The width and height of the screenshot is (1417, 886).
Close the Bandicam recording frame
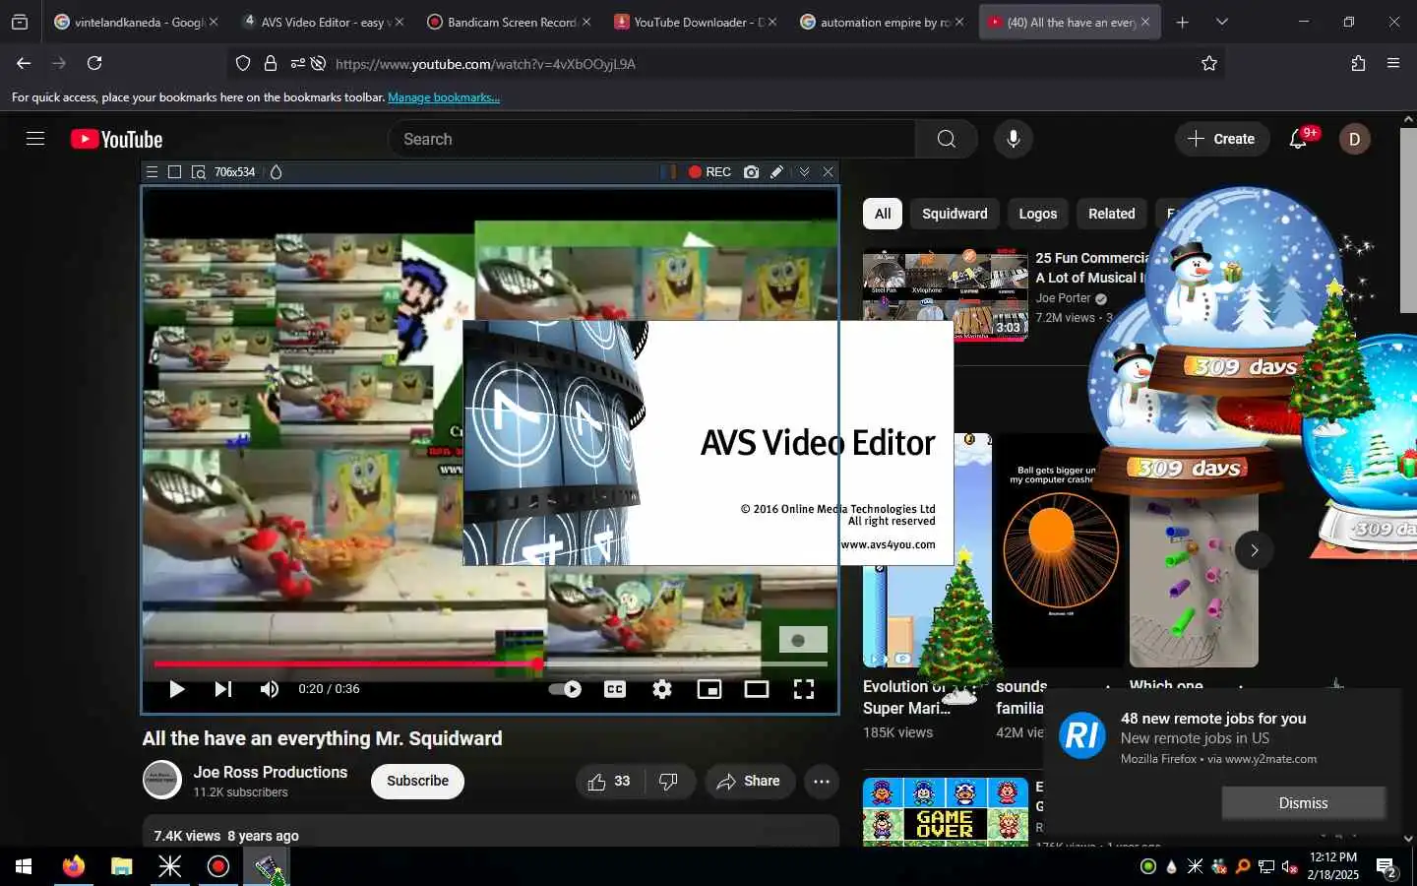829,171
